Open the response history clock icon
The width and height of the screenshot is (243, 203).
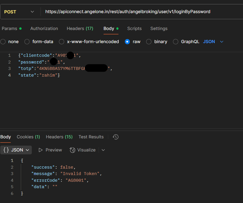(116, 137)
